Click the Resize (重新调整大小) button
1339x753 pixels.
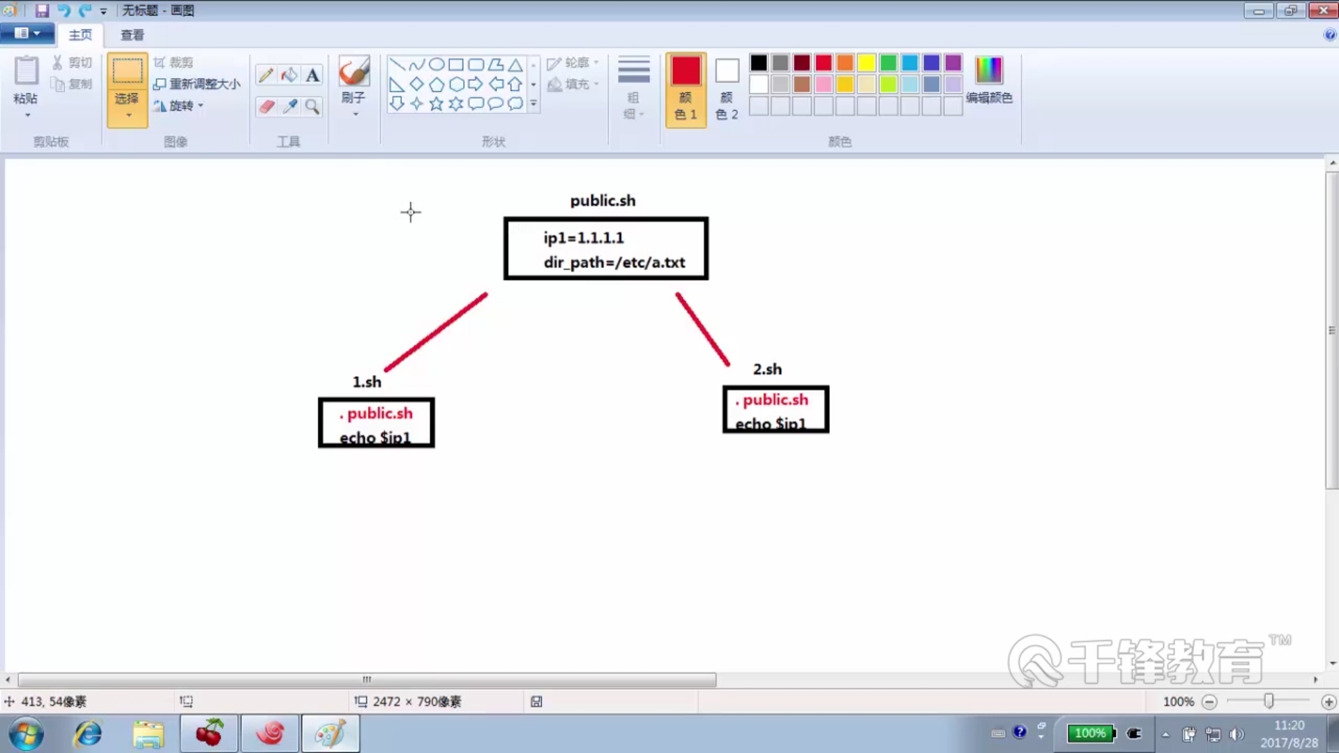197,84
